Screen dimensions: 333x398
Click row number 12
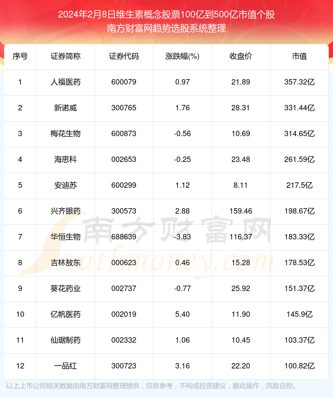(x=20, y=366)
